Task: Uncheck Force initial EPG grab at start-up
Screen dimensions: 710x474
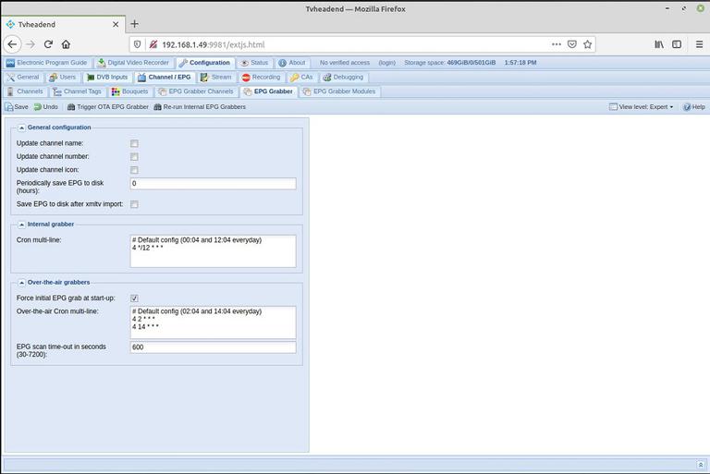Action: pos(134,298)
